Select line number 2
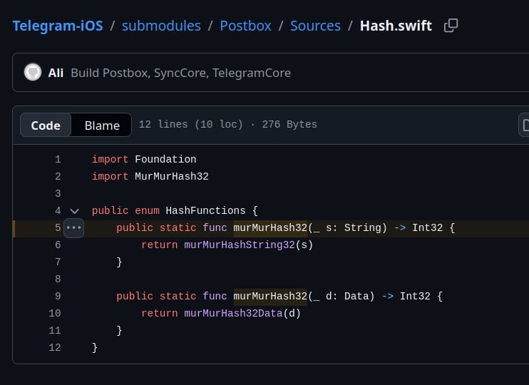The height and width of the screenshot is (385, 529). coord(58,177)
